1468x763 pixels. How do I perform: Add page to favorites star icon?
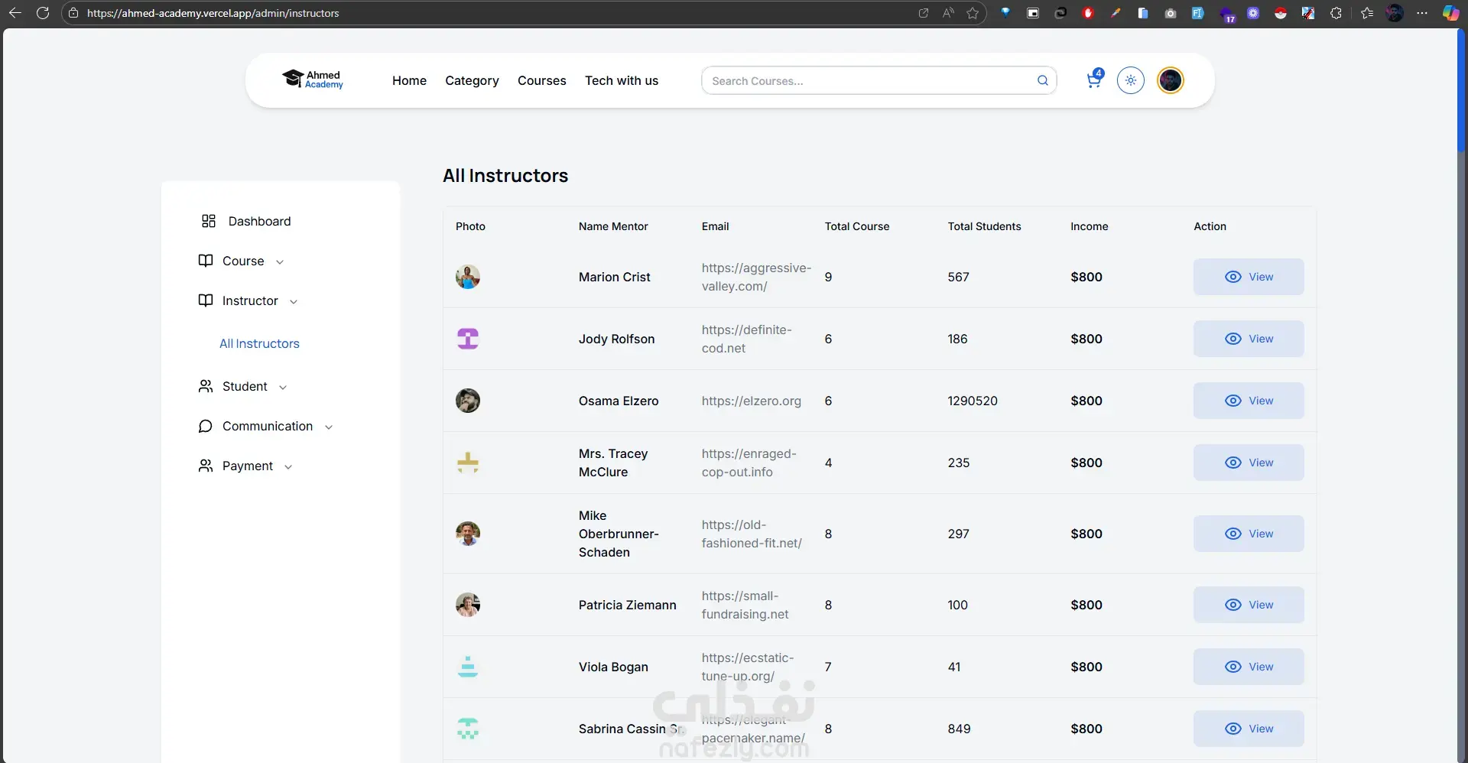tap(973, 13)
